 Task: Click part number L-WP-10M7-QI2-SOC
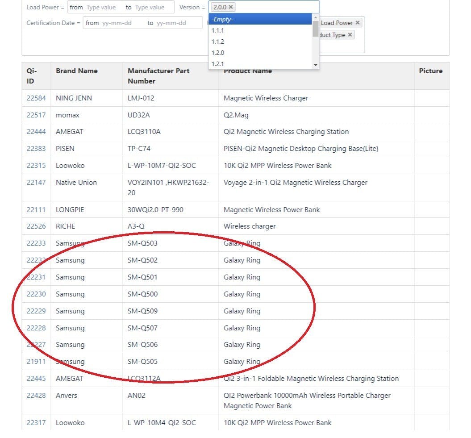tap(162, 166)
